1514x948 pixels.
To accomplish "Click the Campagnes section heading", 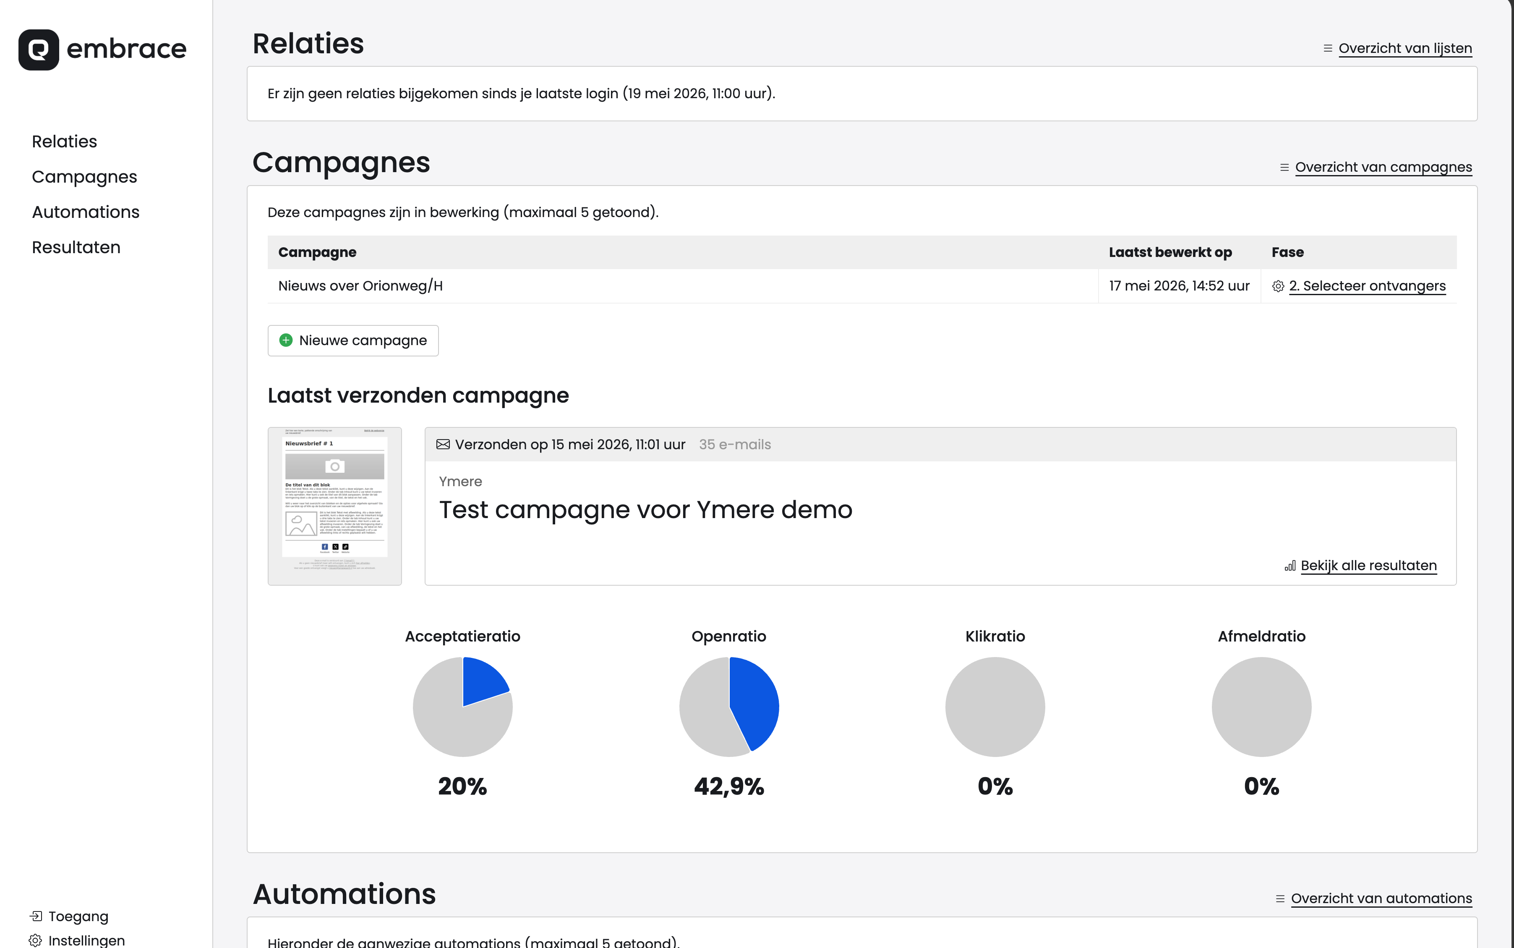I will 341,163.
